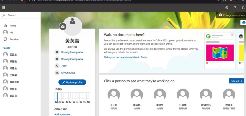Screen dimensions: 246x116
Task: Click the browser bookmark star icon
Action: point(218,1)
